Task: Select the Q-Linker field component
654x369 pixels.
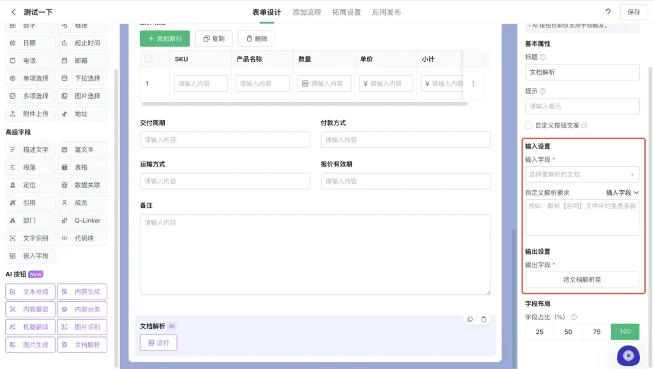Action: pos(82,220)
